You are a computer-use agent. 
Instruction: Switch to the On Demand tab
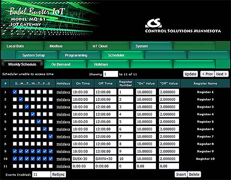65,64
